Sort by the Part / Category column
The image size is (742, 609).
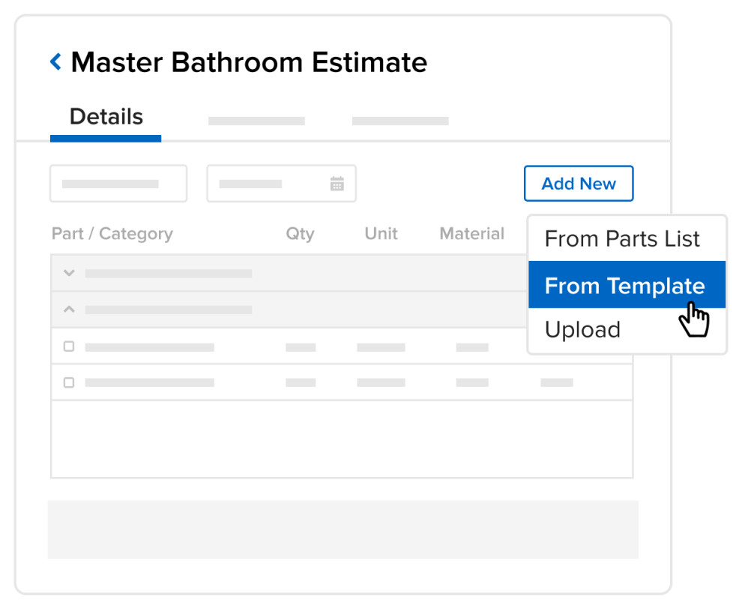click(x=112, y=233)
